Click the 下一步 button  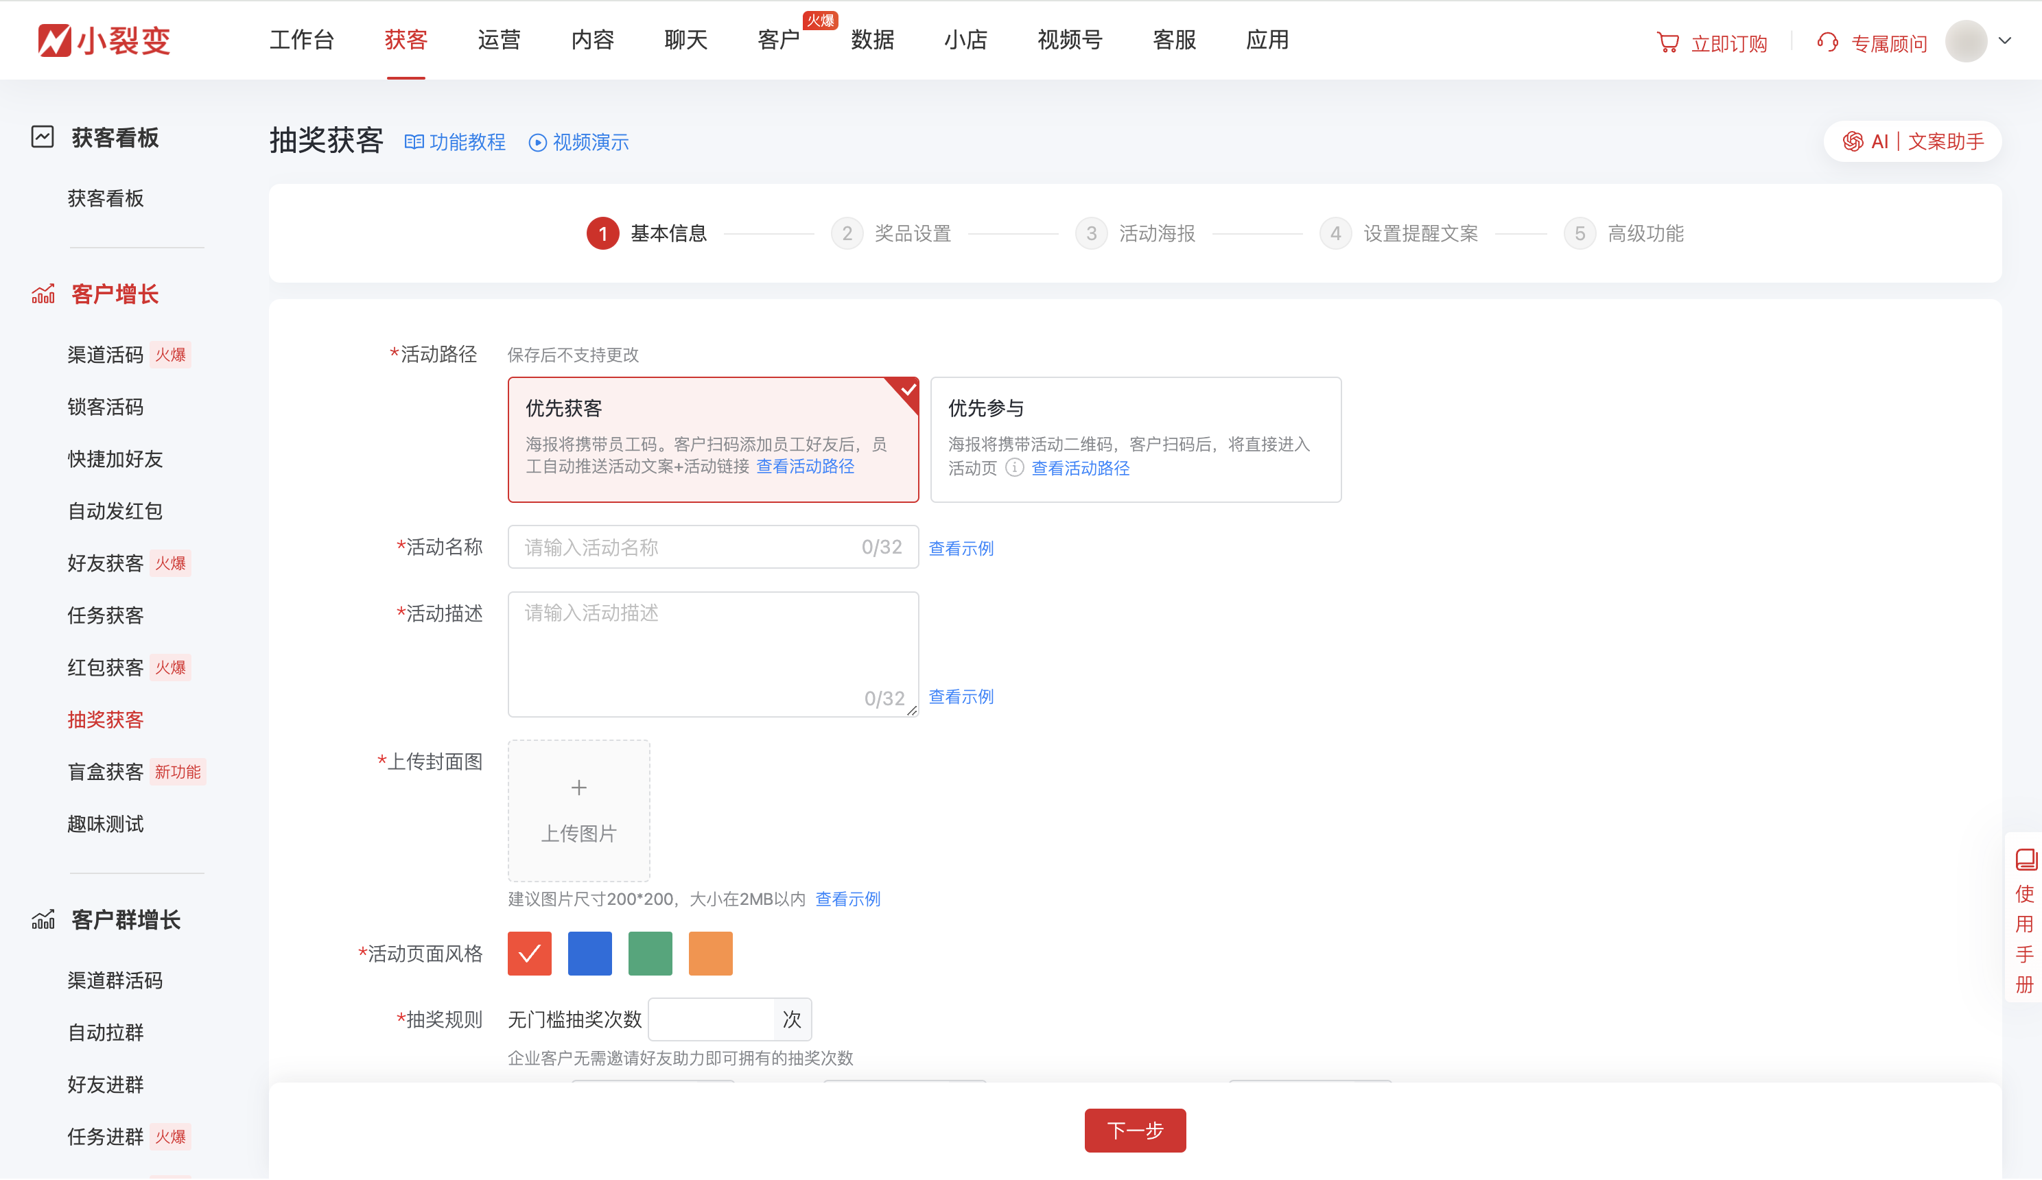(1134, 1130)
